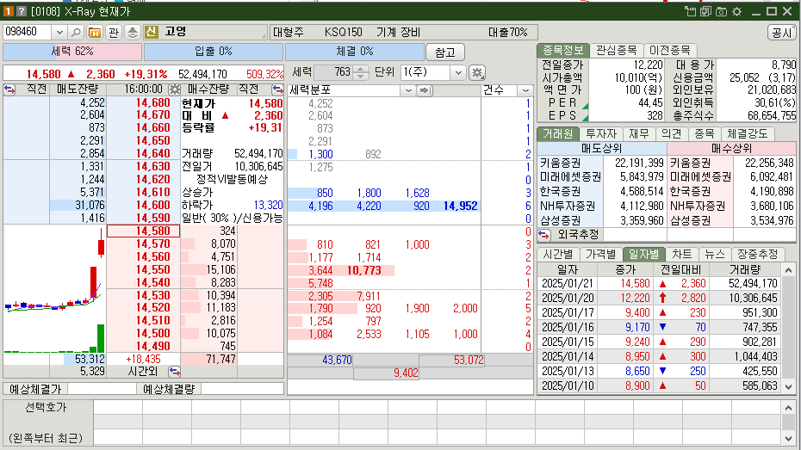Click the swap arrows icon beside 시간외
Viewport: 801px width, 450px height.
pyautogui.click(x=175, y=372)
